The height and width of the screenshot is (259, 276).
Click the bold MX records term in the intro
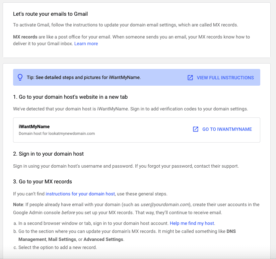25,37
